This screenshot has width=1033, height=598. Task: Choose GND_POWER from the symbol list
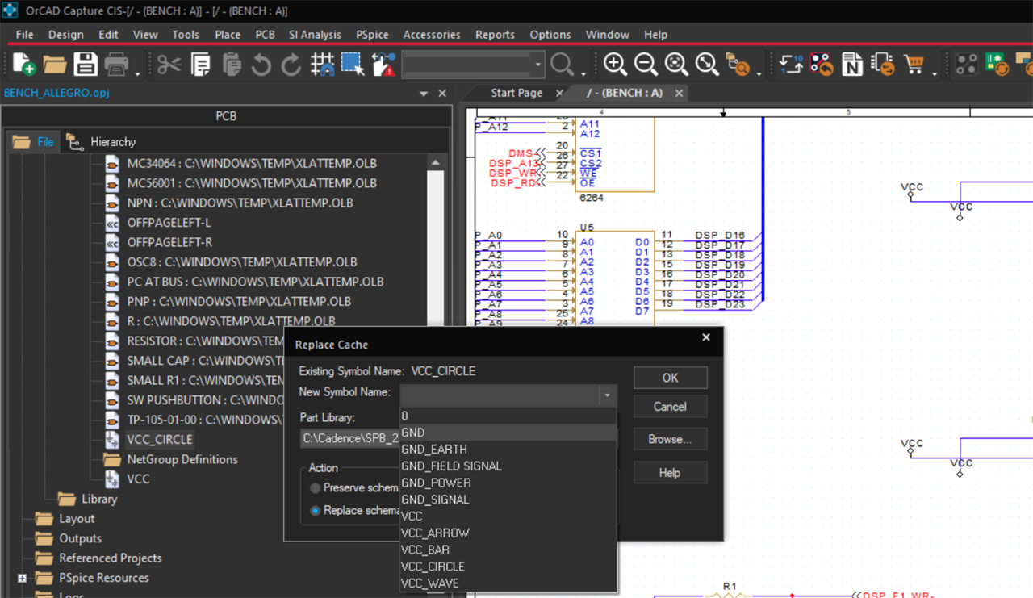tap(508, 483)
